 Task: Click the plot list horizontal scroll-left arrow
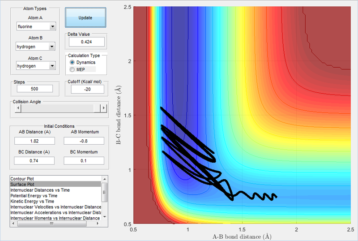click(x=13, y=224)
